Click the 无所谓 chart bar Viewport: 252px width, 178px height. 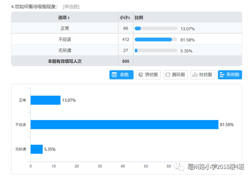pyautogui.click(x=37, y=149)
